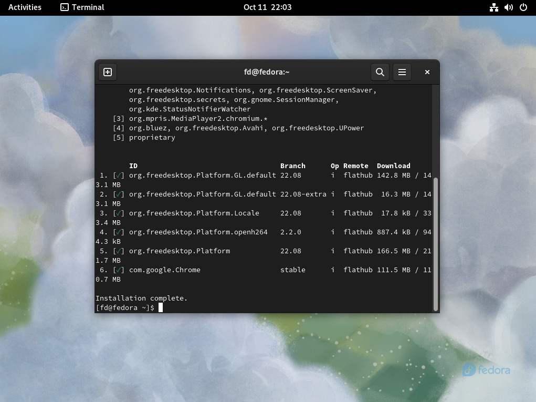Screen dimensions: 536x402
Task: Click the network icon in the top bar
Action: [x=494, y=7]
